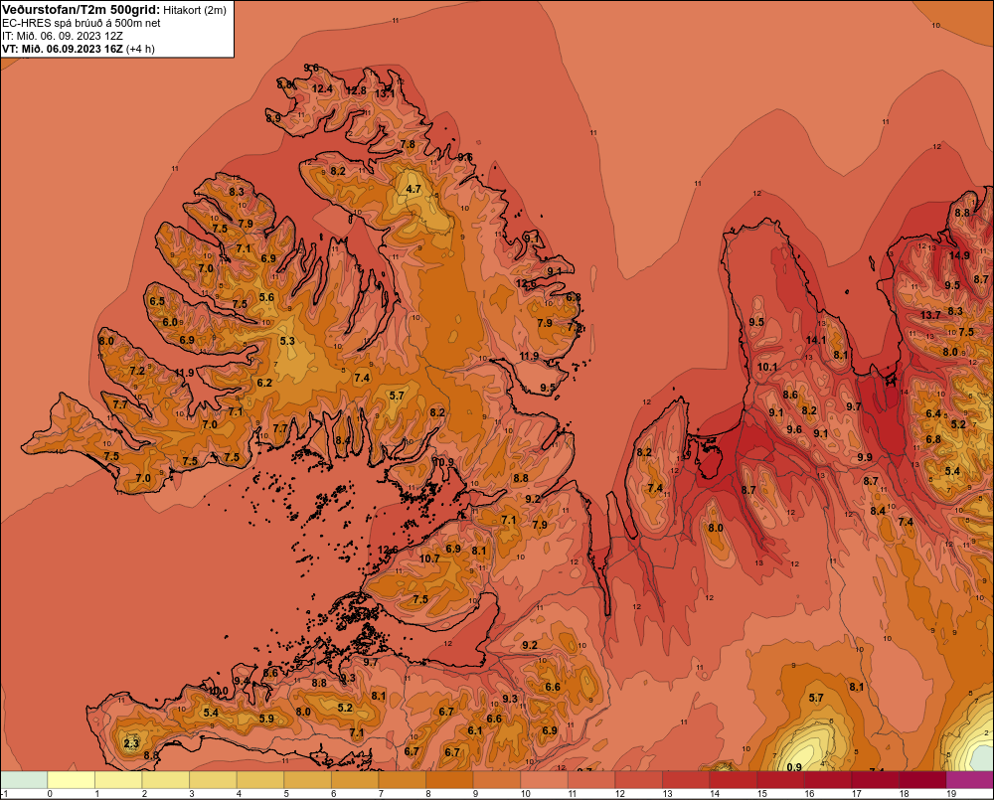Click the "14.9" temperature value

(960, 255)
